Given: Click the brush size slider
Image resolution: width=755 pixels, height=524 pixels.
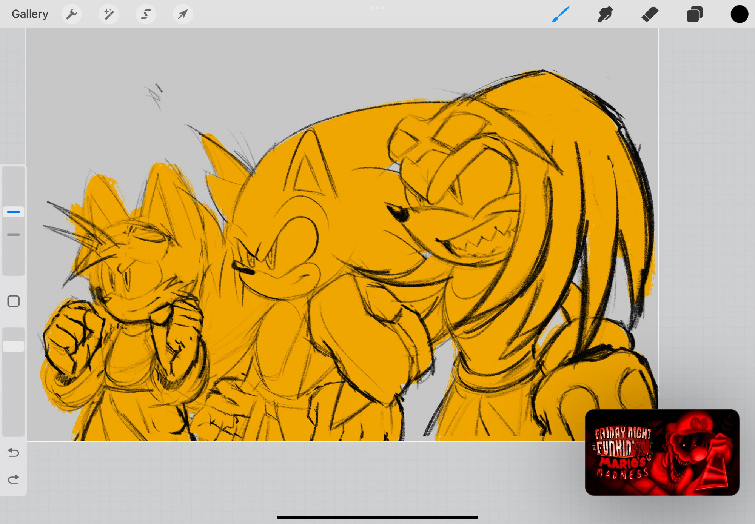Looking at the screenshot, I should pos(14,221).
